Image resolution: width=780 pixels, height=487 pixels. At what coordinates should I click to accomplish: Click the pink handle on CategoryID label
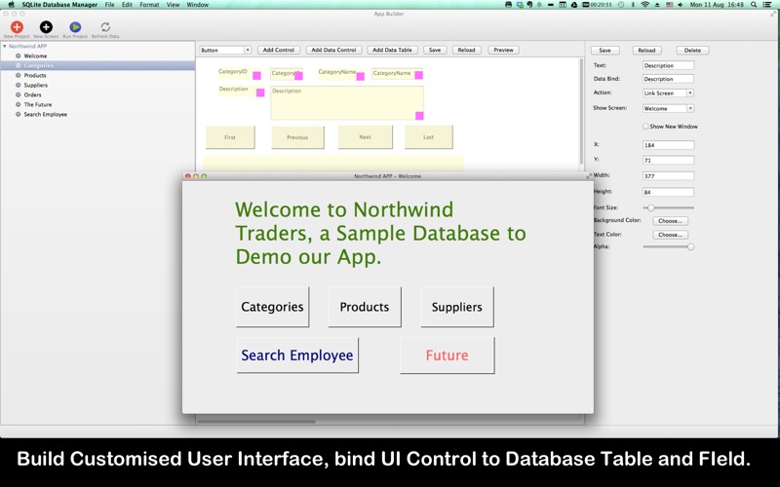256,76
